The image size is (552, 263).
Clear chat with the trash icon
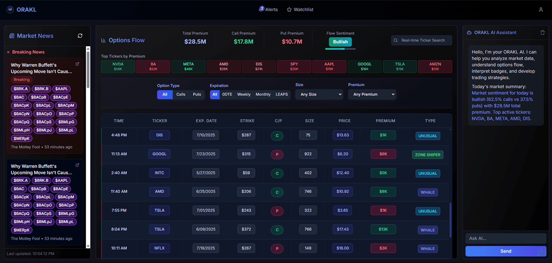(542, 33)
